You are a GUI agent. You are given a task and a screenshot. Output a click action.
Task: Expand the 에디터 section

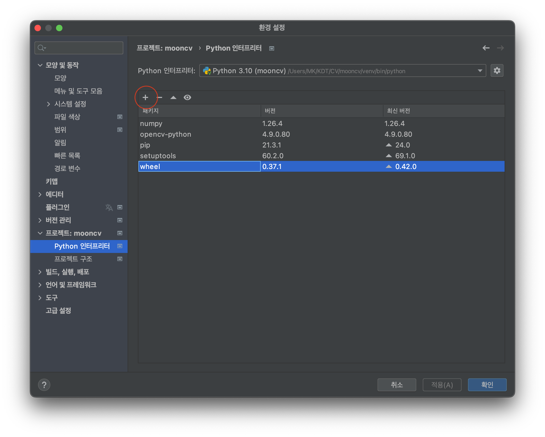[x=40, y=195]
